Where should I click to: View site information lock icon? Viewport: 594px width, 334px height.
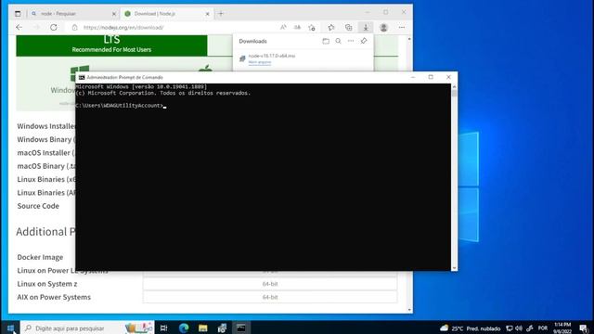[x=74, y=27]
